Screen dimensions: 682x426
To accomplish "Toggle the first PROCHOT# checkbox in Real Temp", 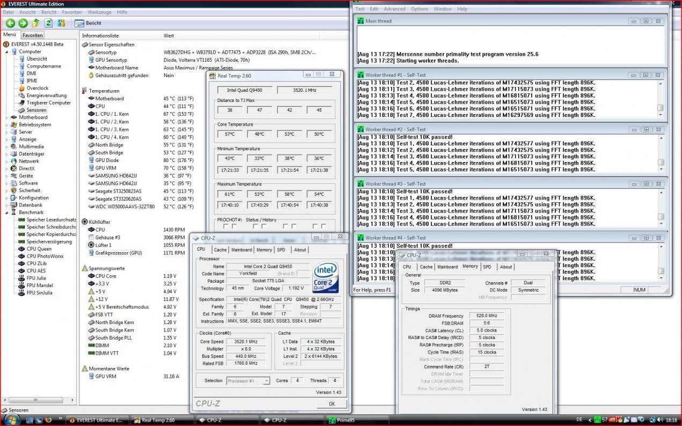I will (x=225, y=226).
